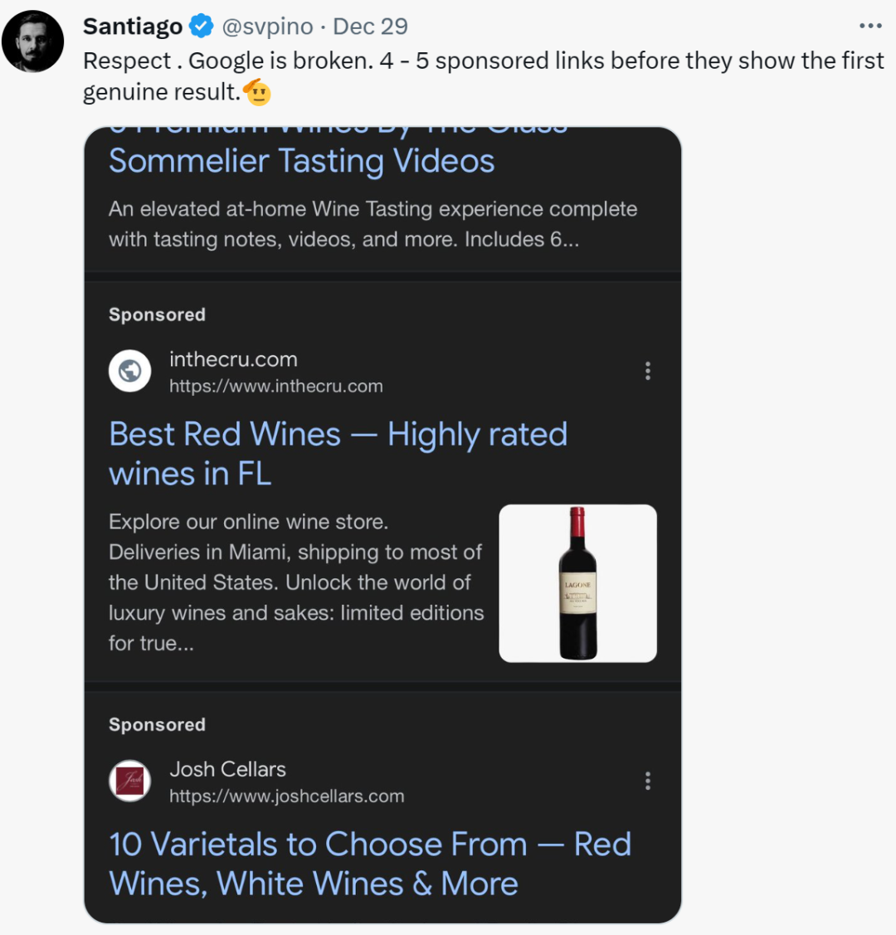Viewport: 896px width, 935px height.
Task: Click the https://www.joshcellars.com URL
Action: (287, 796)
